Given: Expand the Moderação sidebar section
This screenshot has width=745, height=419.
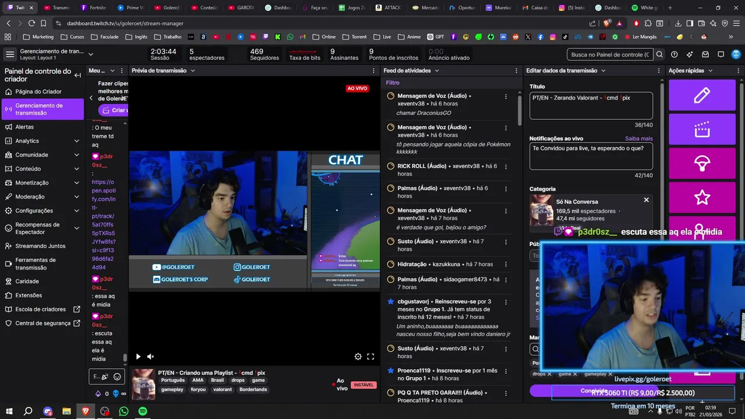Looking at the screenshot, I should (77, 197).
